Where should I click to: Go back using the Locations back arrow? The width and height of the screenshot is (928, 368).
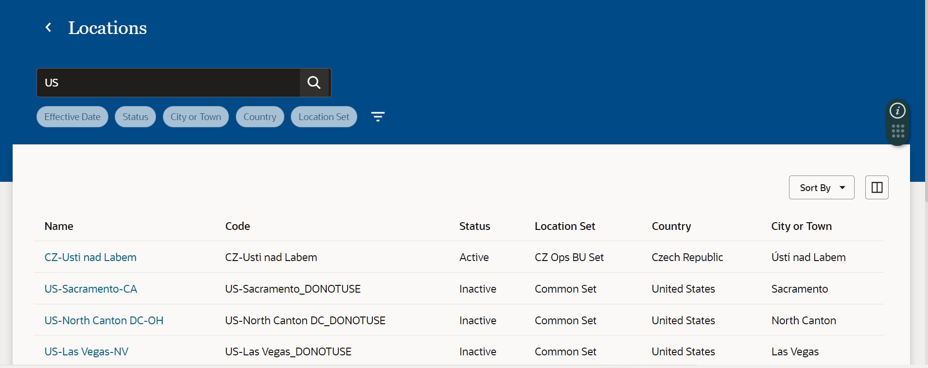click(x=49, y=28)
